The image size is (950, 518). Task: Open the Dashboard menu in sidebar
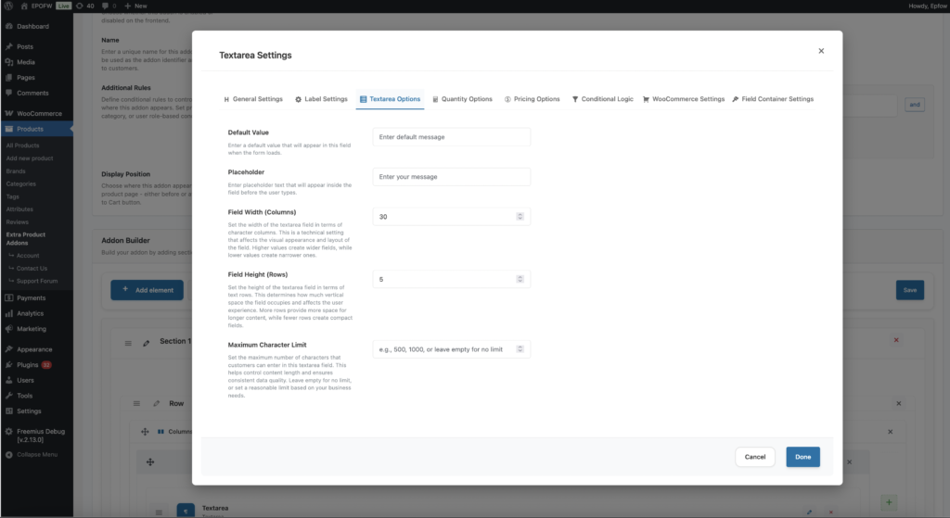click(32, 26)
